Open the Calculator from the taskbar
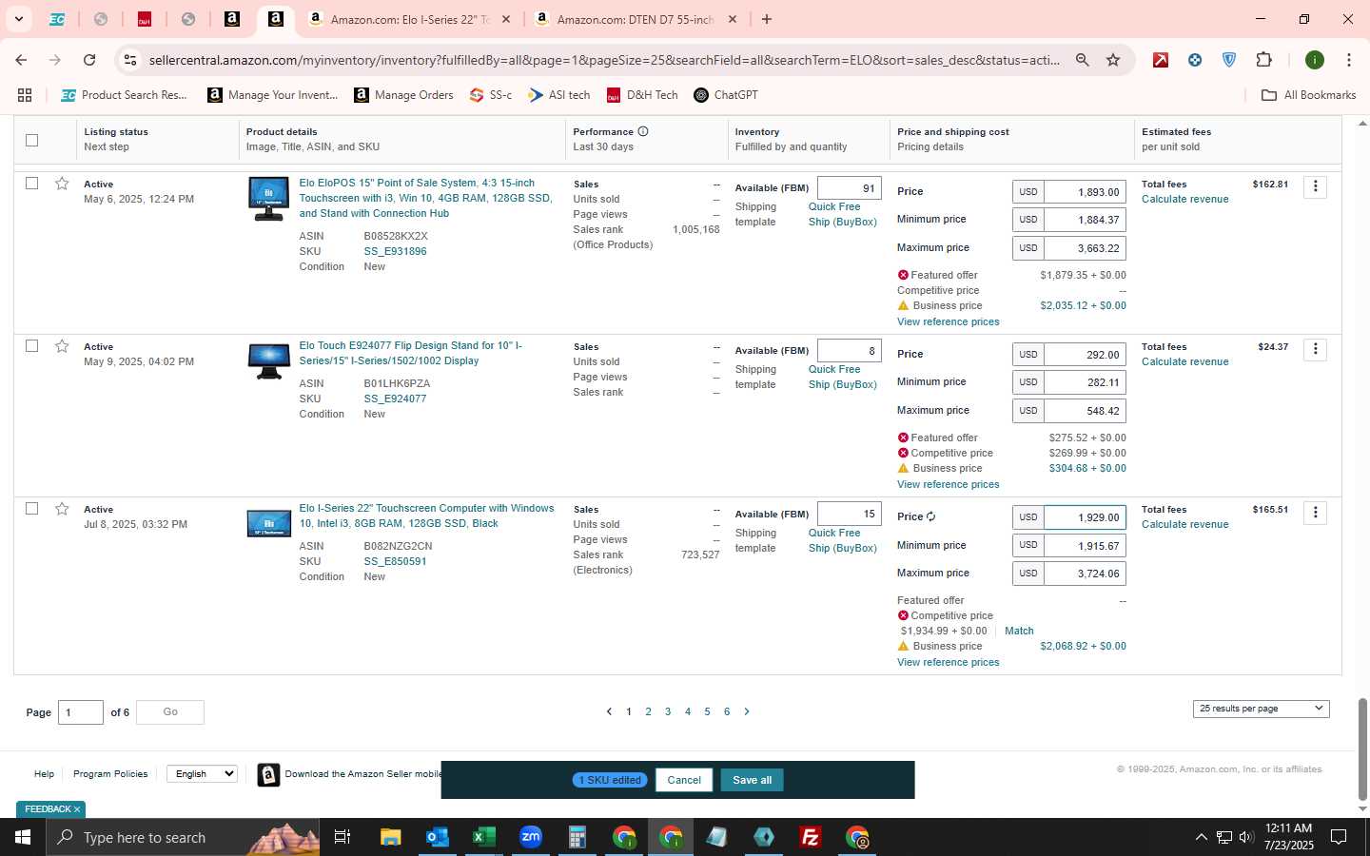 577,837
